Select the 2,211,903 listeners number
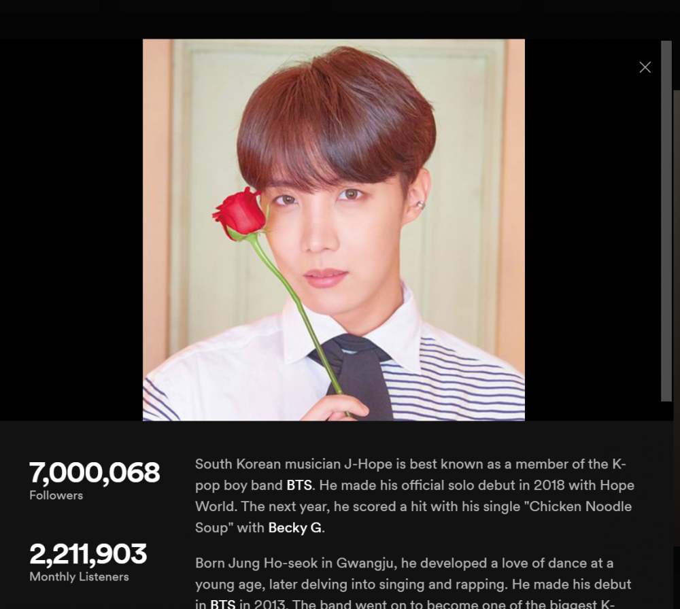The height and width of the screenshot is (609, 680). (88, 553)
